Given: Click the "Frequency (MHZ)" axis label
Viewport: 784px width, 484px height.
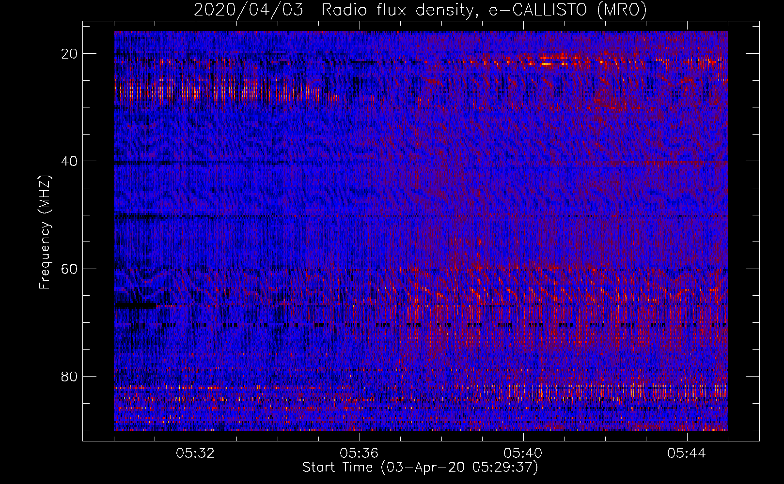Looking at the screenshot, I should point(45,232).
